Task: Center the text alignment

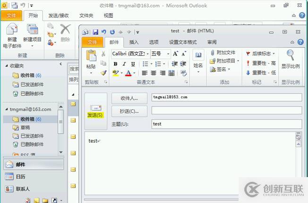Action: pos(154,73)
